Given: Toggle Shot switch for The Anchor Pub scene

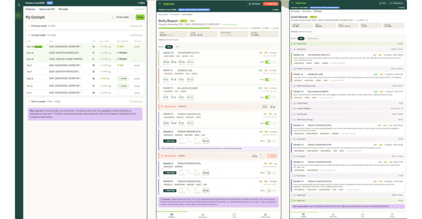Looking at the screenshot, I should (268, 62).
